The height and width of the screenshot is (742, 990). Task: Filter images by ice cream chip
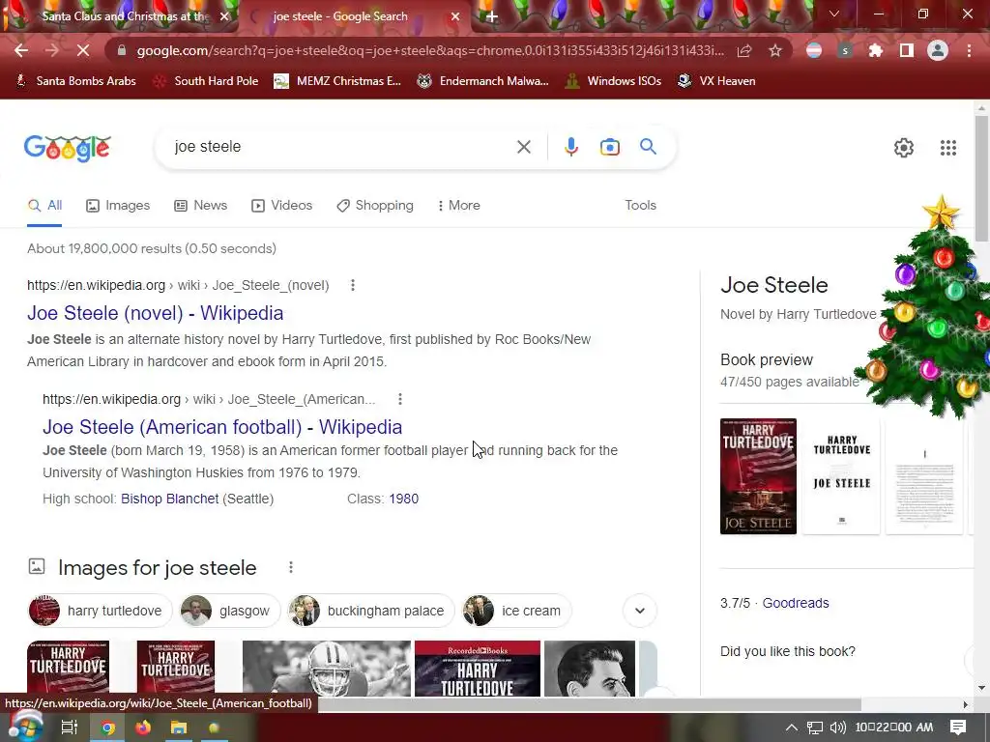tap(516, 611)
